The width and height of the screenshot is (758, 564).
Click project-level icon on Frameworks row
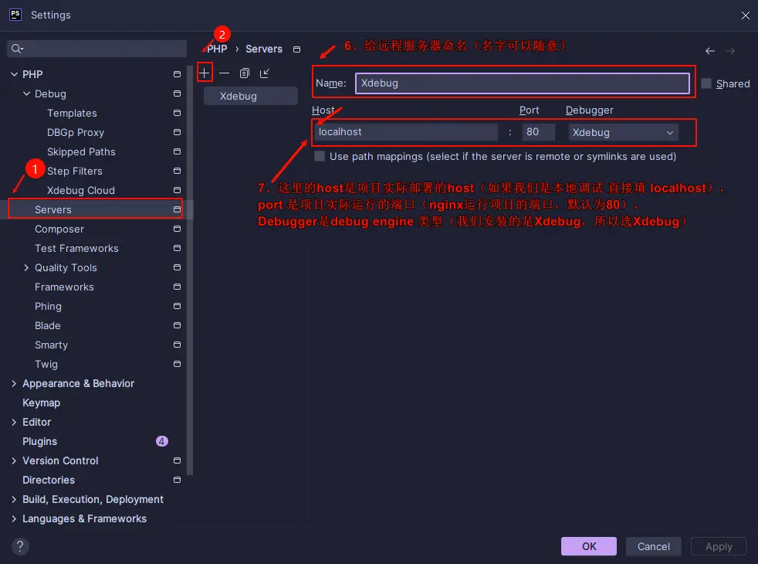pyautogui.click(x=177, y=287)
